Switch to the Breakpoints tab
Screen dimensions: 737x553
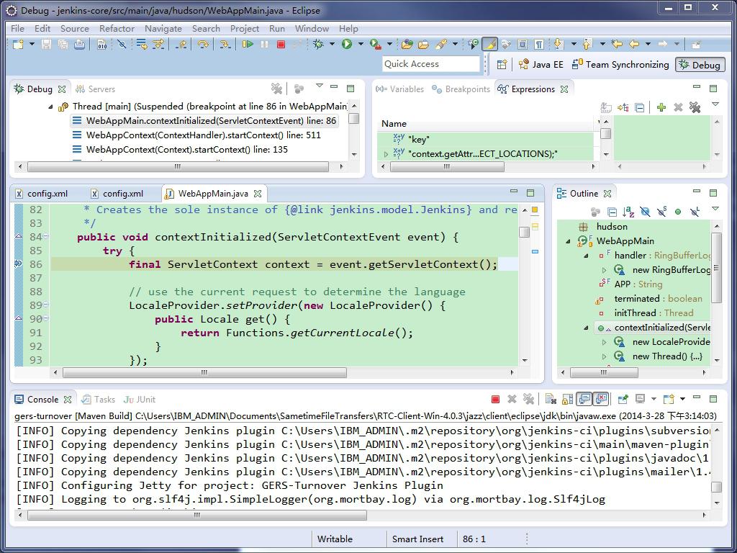(x=461, y=89)
